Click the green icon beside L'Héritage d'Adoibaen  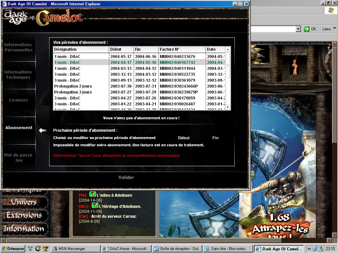click(95, 205)
